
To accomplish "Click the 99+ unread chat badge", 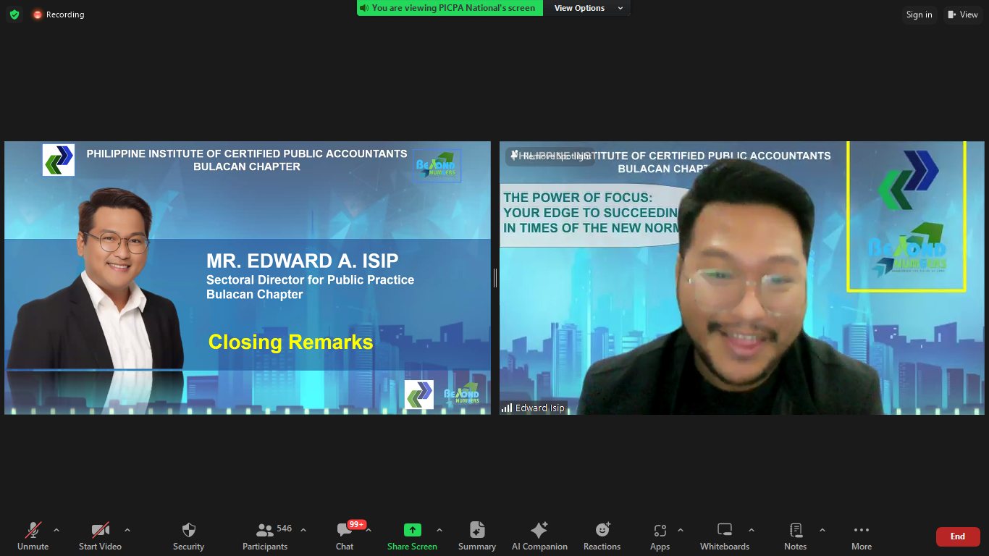I will point(357,524).
